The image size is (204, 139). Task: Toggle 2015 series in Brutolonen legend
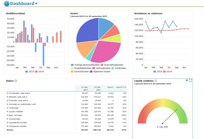(158, 71)
